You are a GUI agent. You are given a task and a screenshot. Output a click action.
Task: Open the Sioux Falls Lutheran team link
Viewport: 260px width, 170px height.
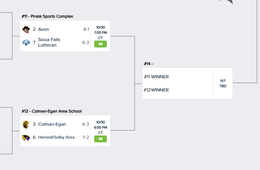(49, 42)
